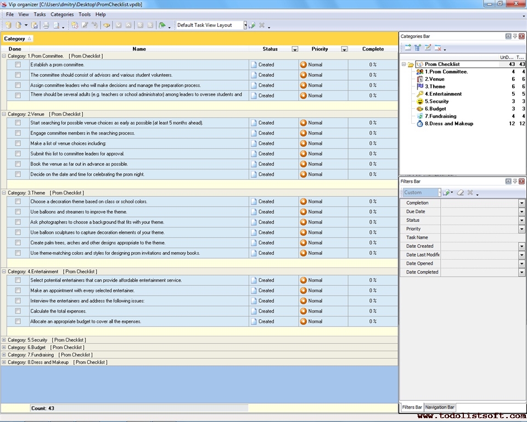Open the Completion filter dropdown
The width and height of the screenshot is (527, 422).
[x=522, y=203]
